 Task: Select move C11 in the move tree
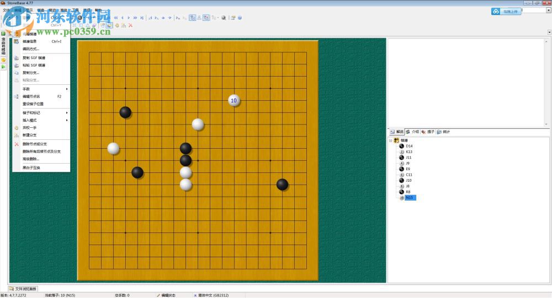tap(409, 175)
